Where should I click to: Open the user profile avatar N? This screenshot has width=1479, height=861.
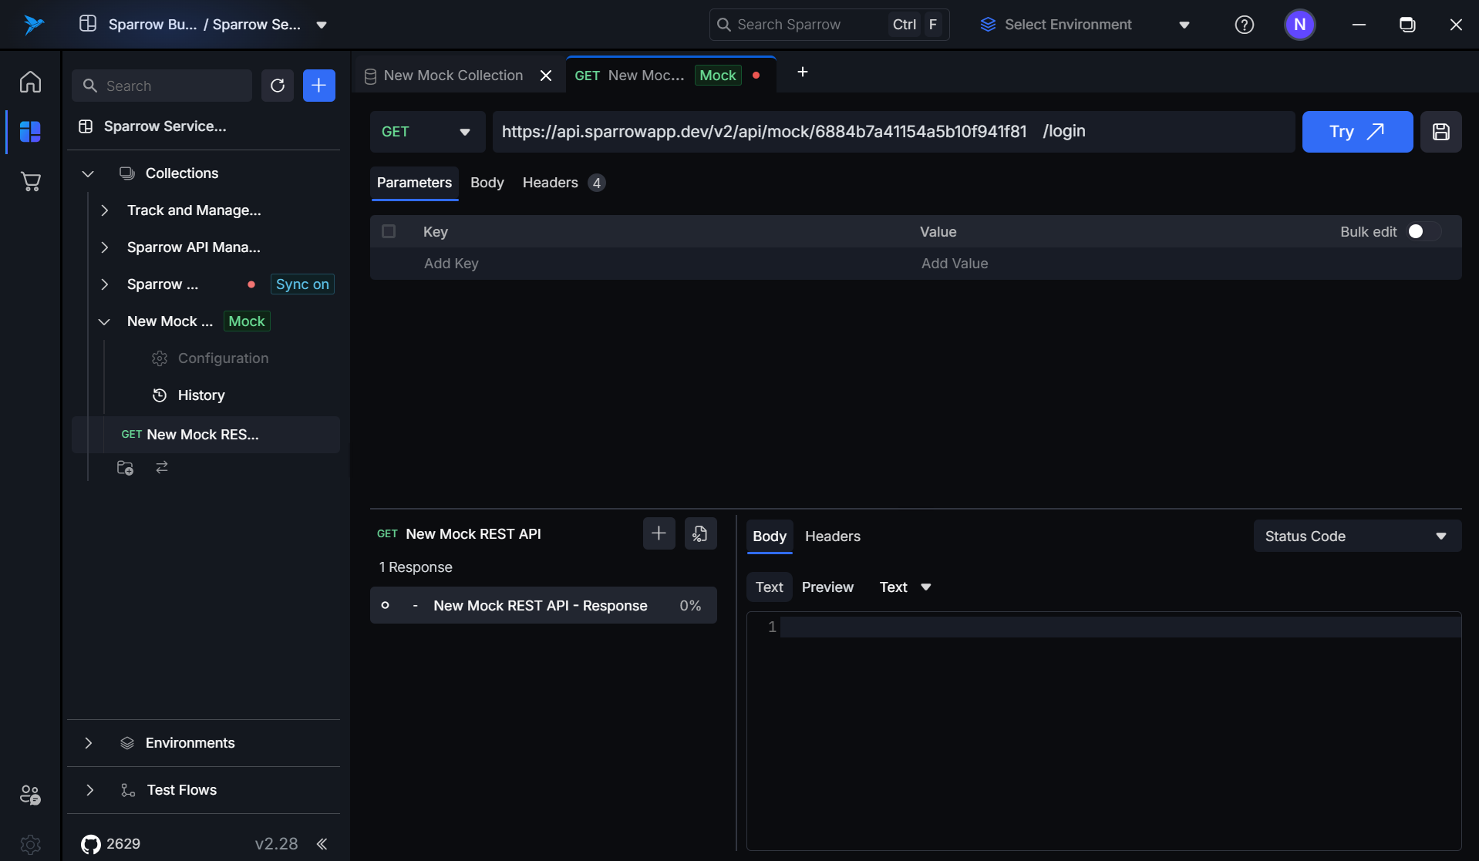1299,25
